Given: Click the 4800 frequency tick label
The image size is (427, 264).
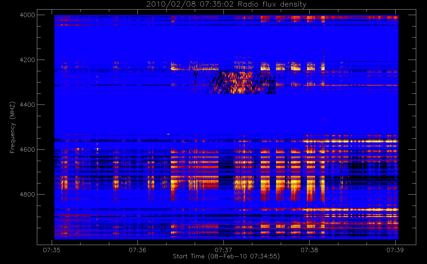Looking at the screenshot, I should [x=27, y=195].
